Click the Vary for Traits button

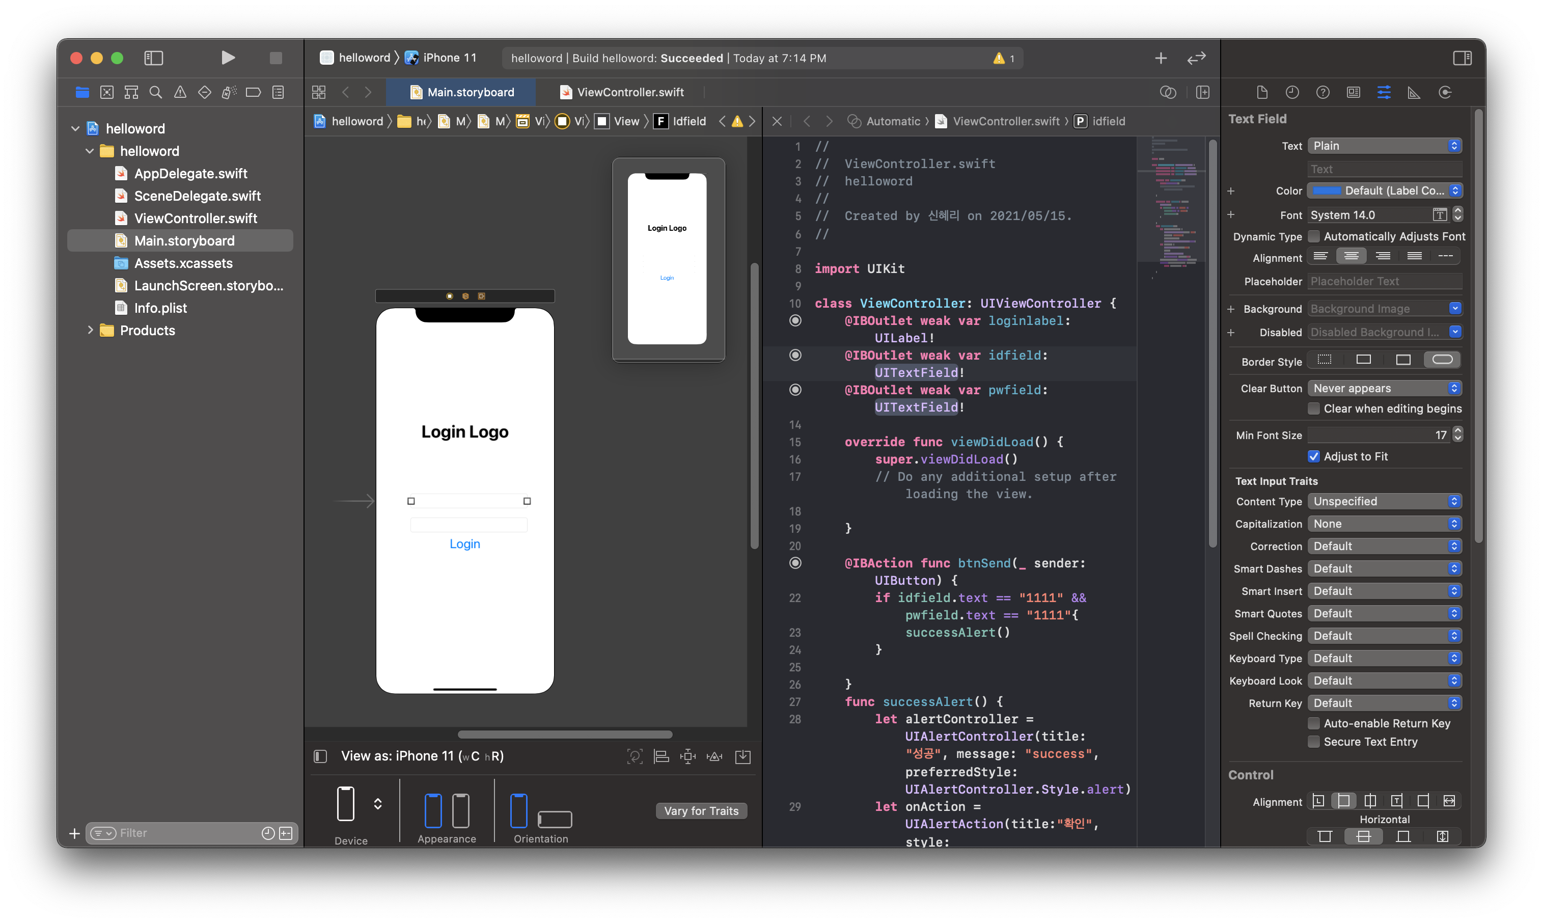pos(701,810)
